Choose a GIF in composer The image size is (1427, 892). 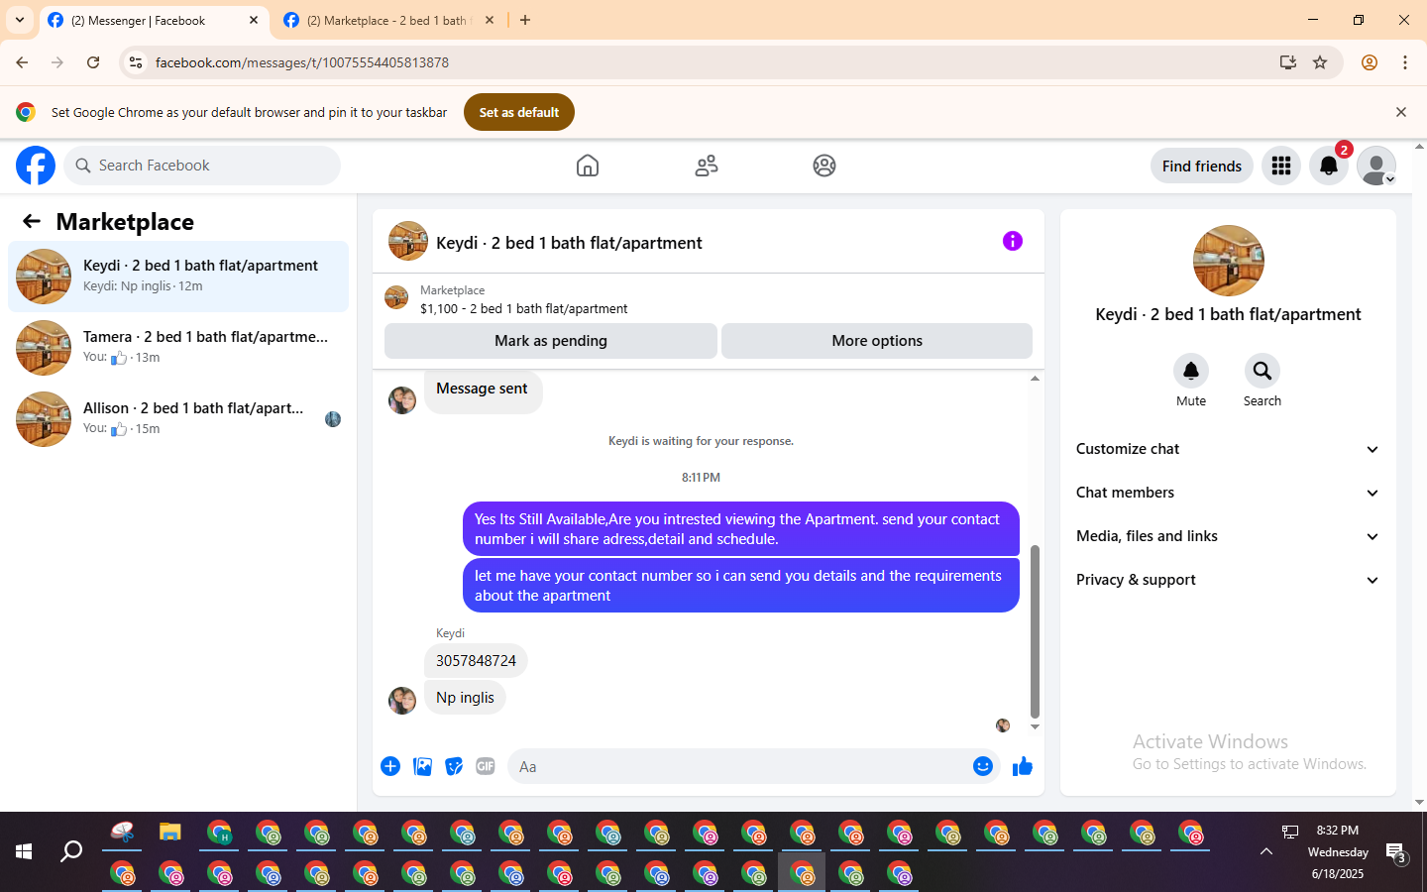click(486, 766)
